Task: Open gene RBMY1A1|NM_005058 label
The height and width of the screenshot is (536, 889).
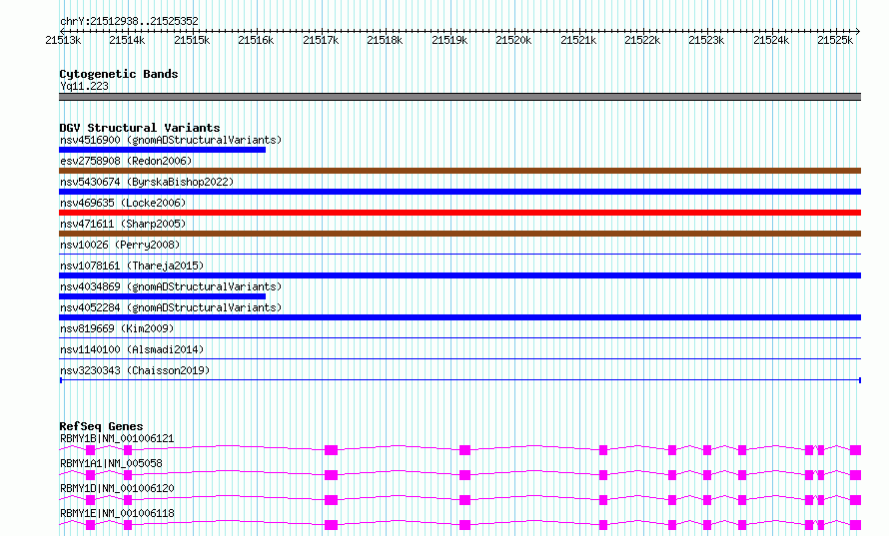Action: point(111,463)
